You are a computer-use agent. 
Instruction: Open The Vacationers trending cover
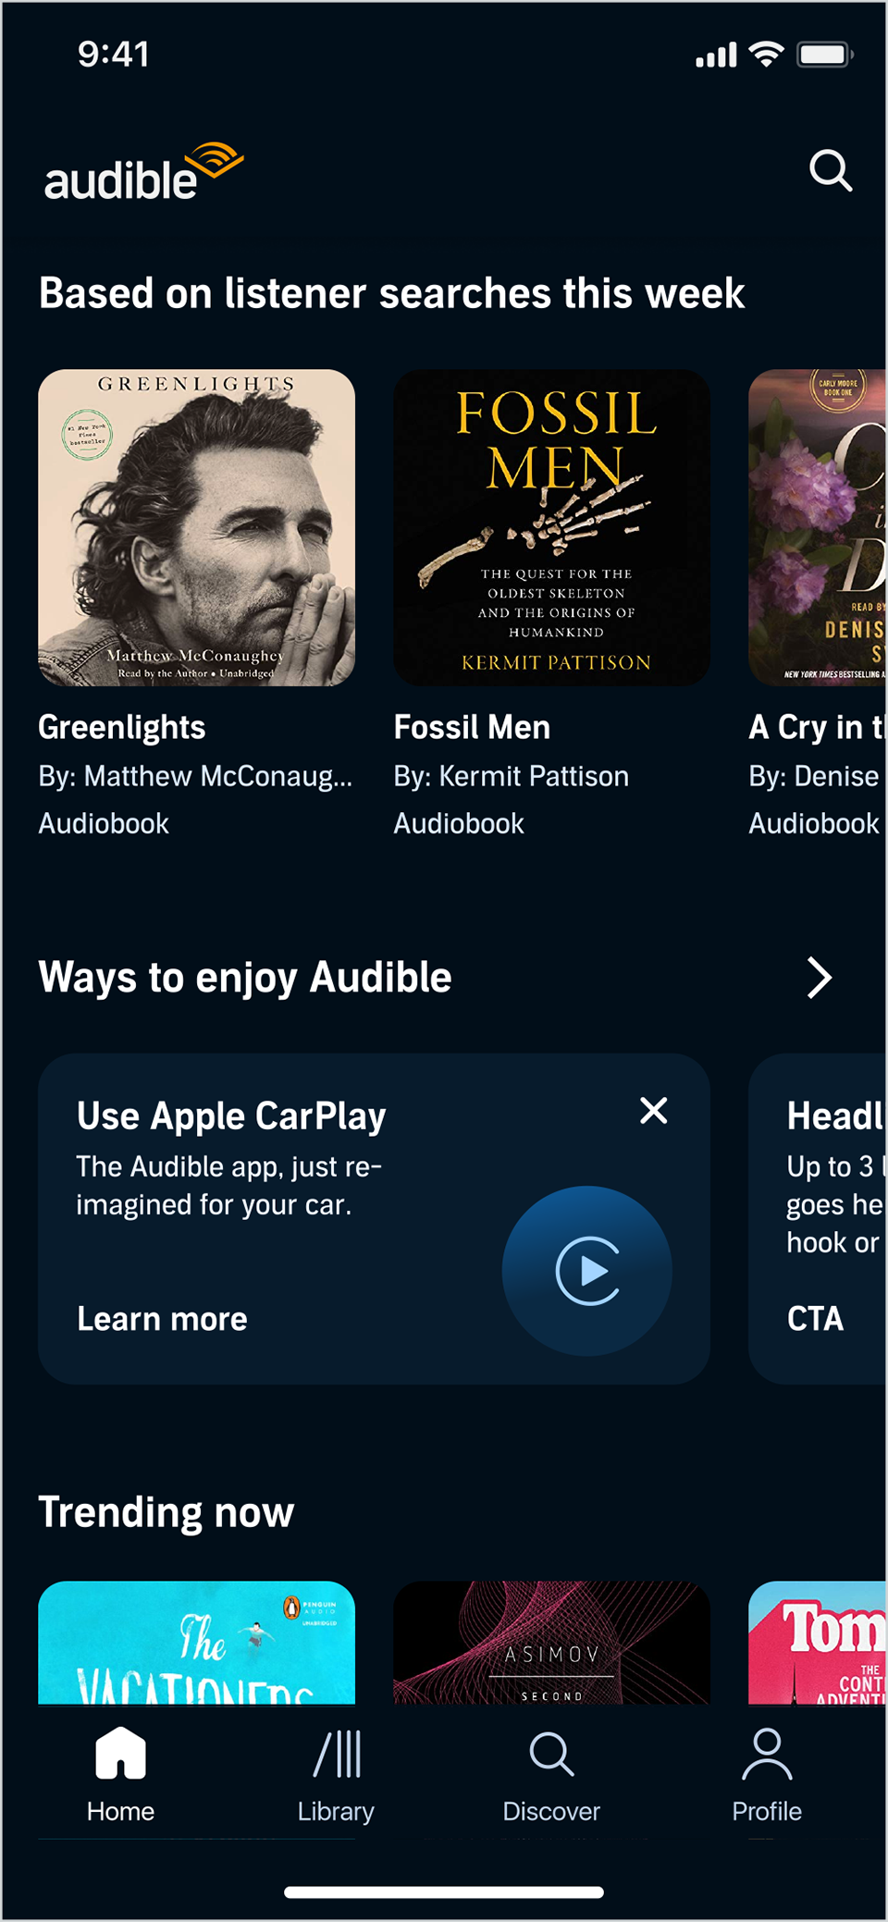pos(196,1643)
